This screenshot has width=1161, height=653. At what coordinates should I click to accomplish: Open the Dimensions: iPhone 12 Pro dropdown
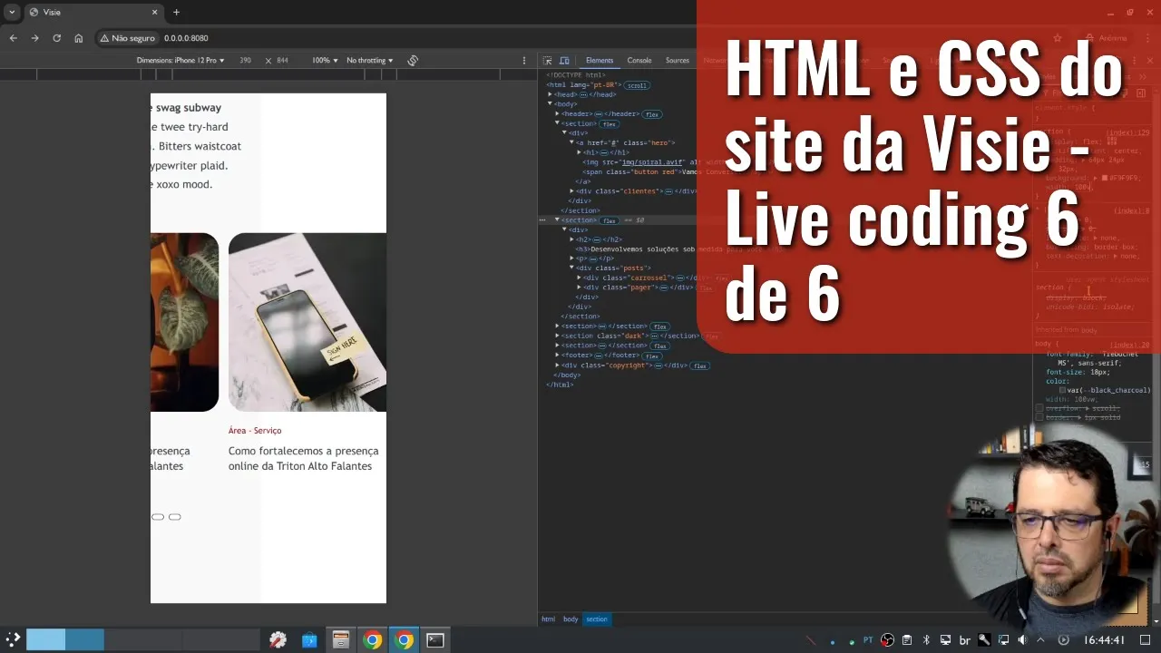click(180, 61)
